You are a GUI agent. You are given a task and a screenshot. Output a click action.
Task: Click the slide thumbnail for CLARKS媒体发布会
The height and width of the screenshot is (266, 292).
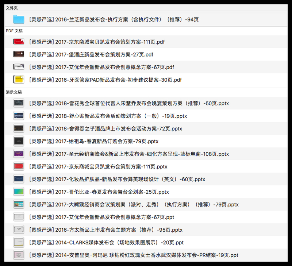[x=19, y=242]
